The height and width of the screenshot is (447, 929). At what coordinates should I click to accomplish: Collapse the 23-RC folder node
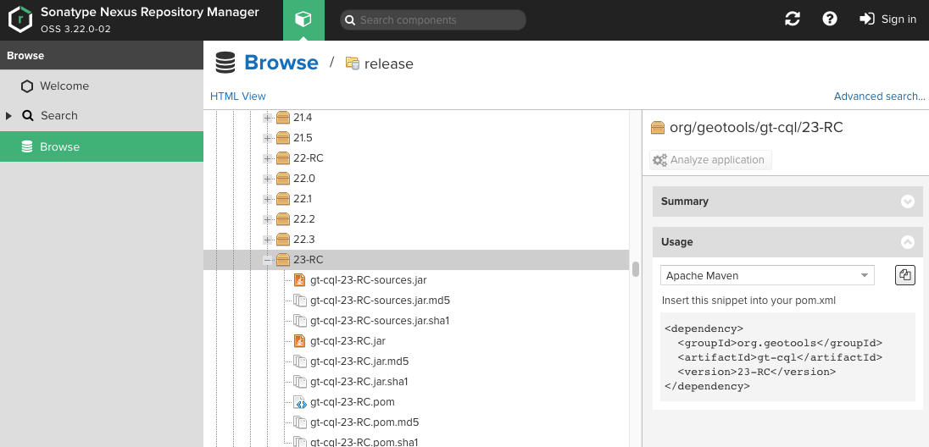(x=268, y=260)
